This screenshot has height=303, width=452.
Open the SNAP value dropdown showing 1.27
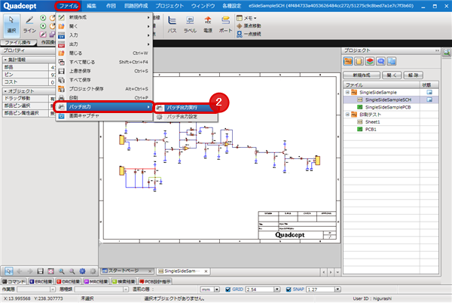(x=337, y=289)
